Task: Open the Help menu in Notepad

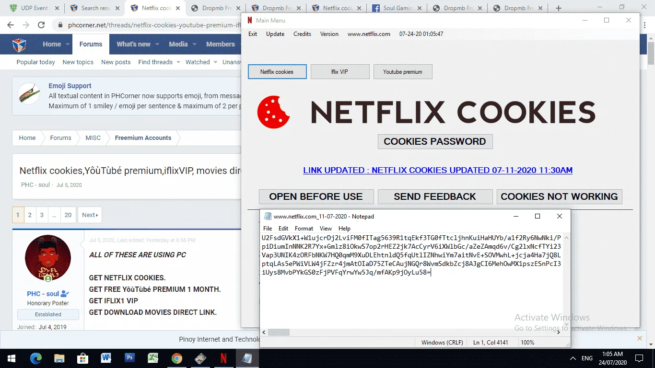Action: coord(344,229)
